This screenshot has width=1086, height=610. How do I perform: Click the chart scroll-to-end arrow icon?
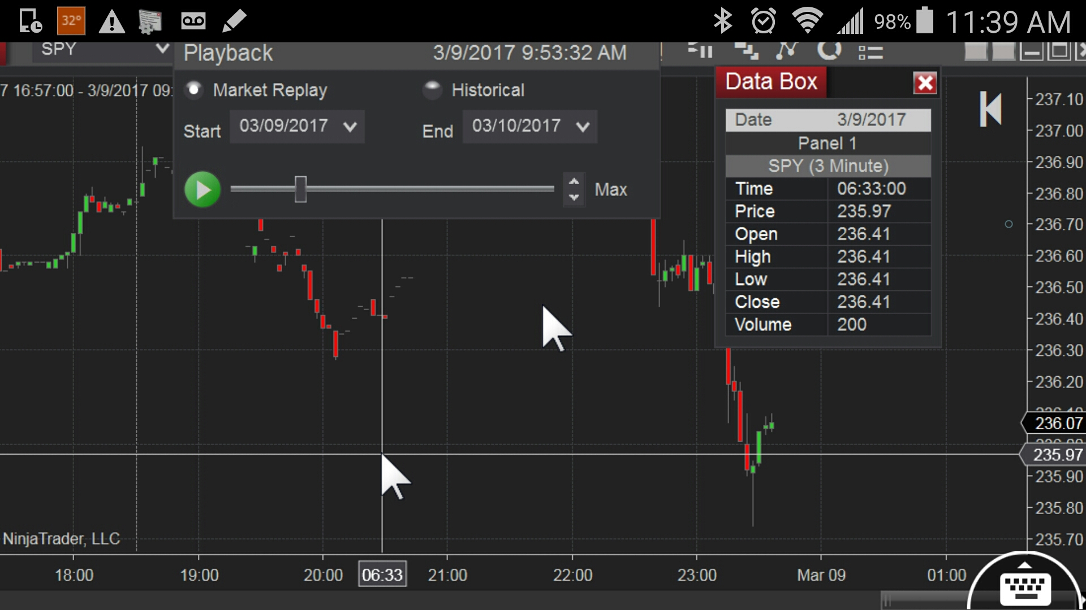(990, 109)
